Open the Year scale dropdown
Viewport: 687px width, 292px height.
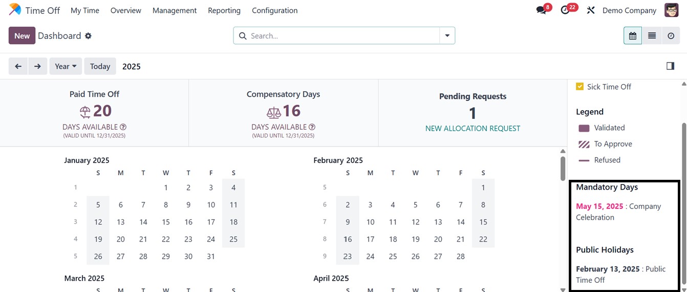coord(66,66)
